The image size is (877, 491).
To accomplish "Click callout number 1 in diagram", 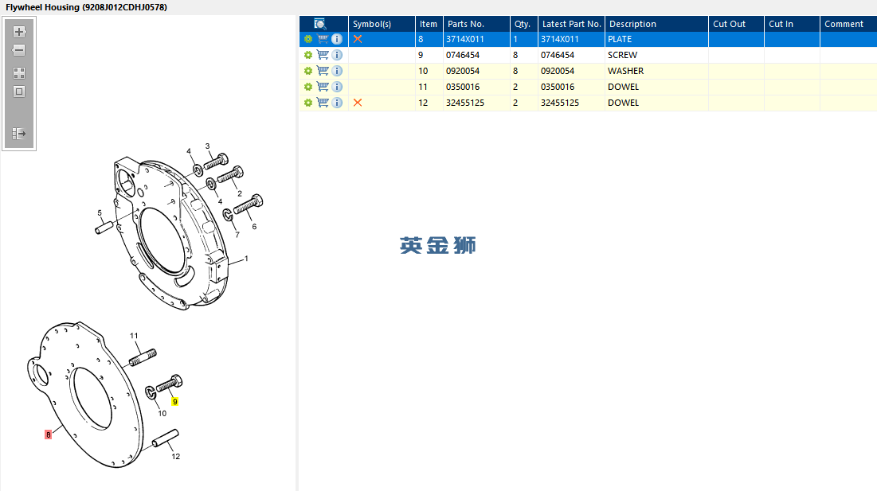I will click(246, 259).
